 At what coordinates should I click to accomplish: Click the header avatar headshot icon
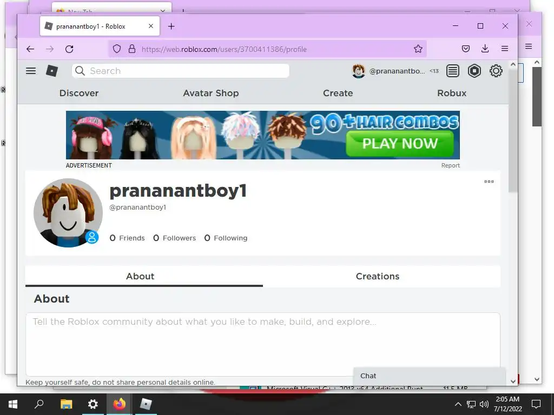click(x=359, y=71)
